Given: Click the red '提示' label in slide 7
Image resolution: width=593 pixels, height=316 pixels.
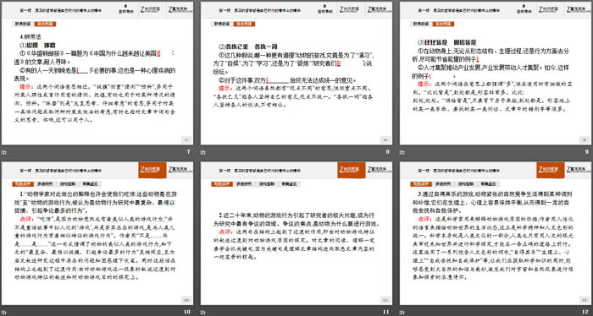Looking at the screenshot, I should [x=25, y=88].
